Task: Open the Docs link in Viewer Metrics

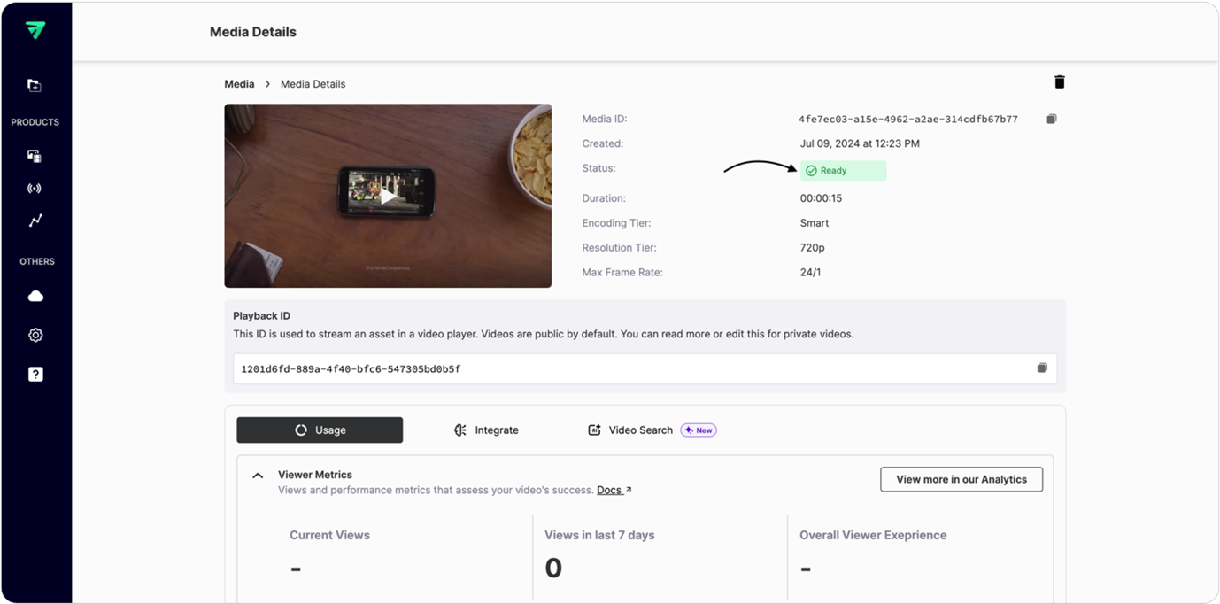Action: (x=614, y=490)
